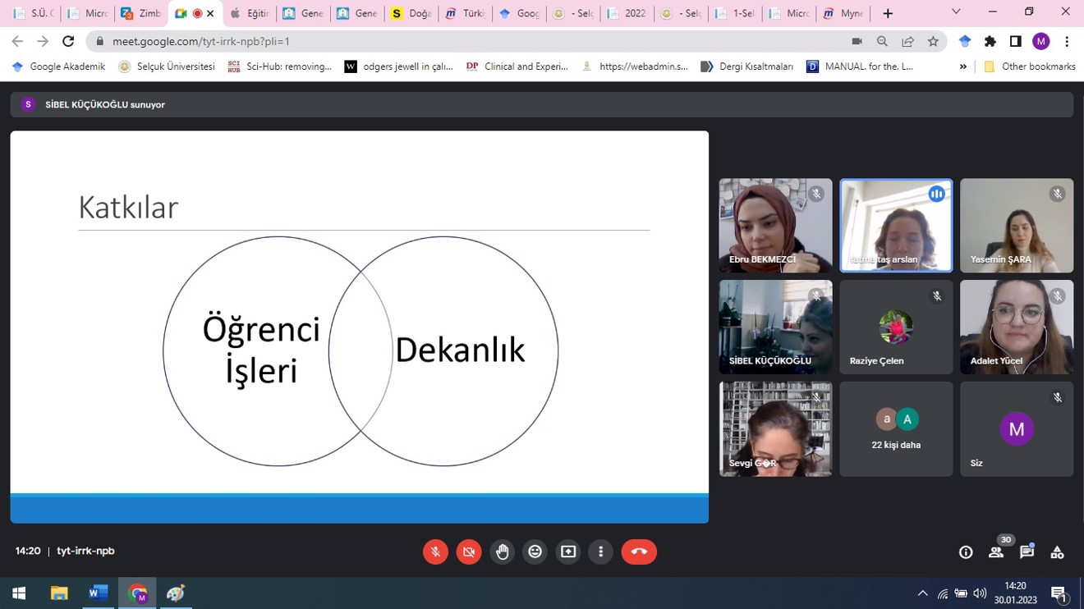Viewport: 1084px width, 609px height.
Task: Click the 22 kişi daha tile
Action: [x=896, y=429]
